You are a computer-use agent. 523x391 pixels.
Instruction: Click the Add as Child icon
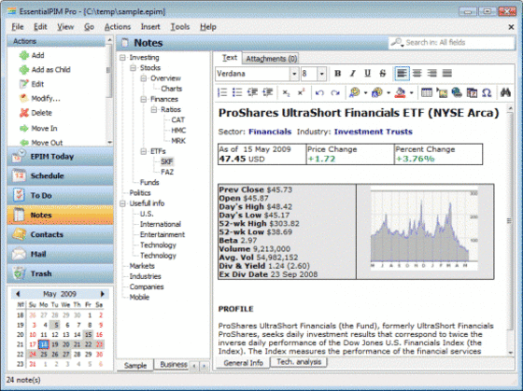24,70
